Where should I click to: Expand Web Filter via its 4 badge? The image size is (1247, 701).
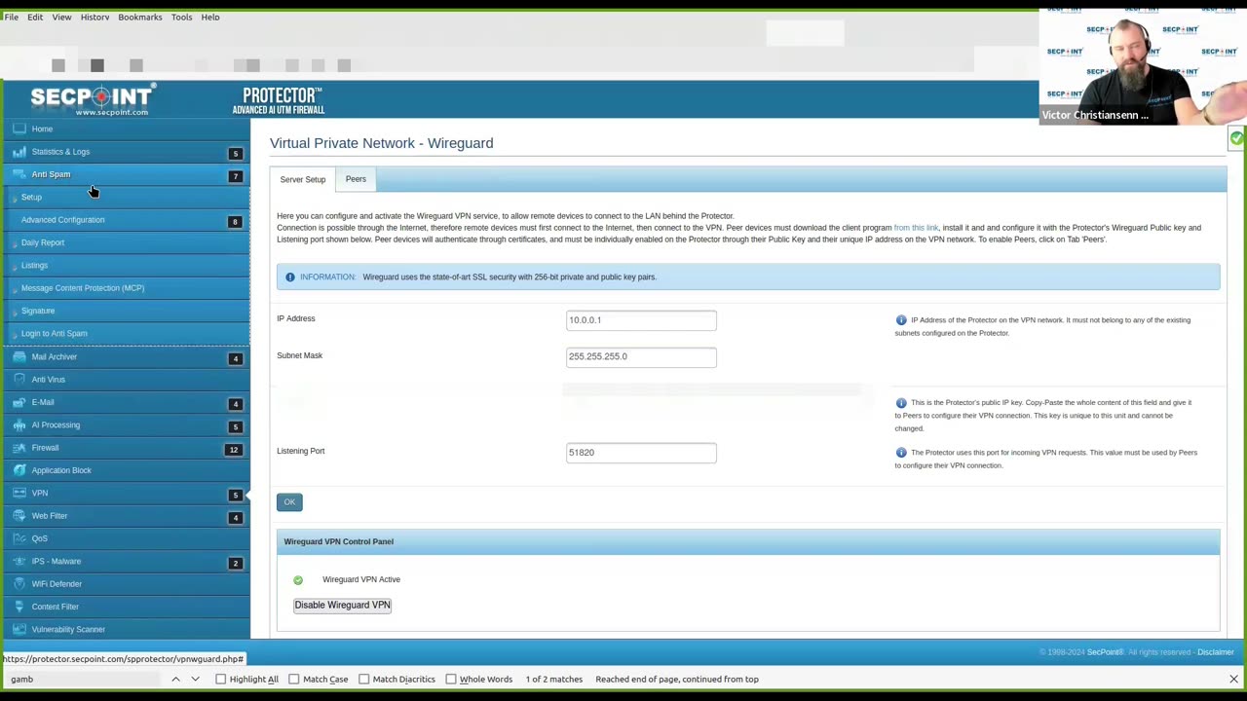click(x=235, y=517)
